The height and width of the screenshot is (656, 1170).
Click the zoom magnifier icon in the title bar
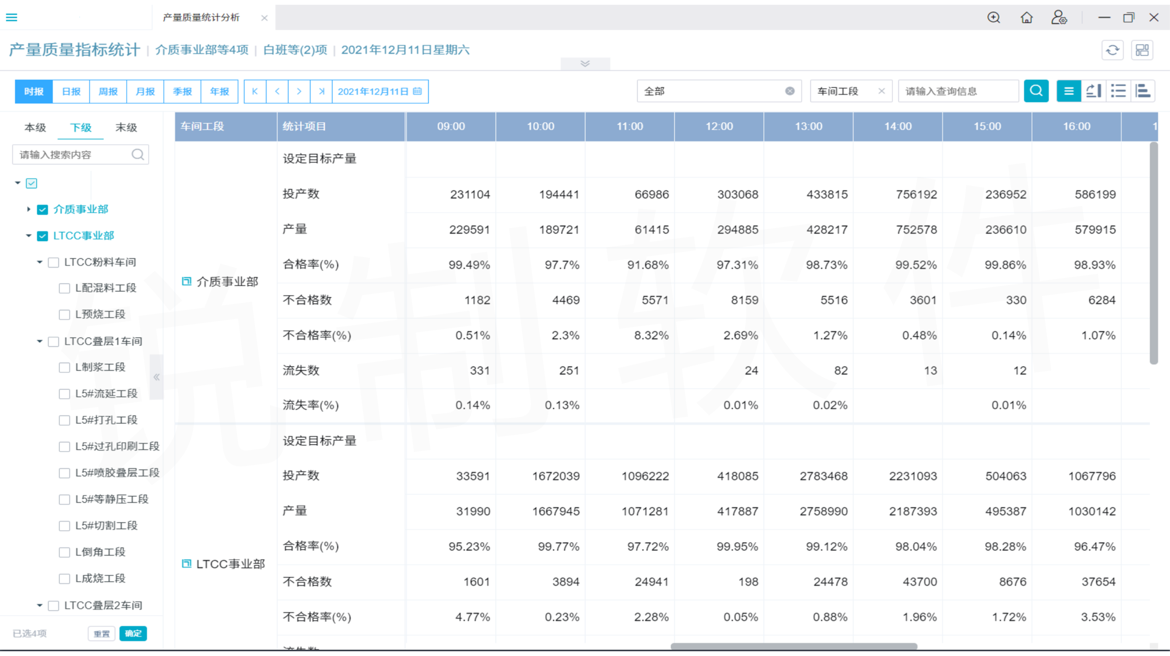coord(994,17)
